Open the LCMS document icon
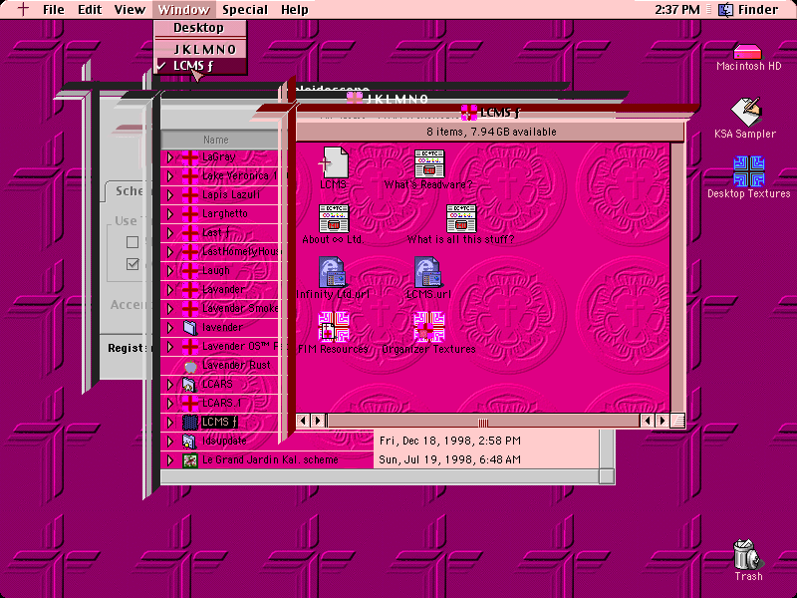 coord(335,162)
